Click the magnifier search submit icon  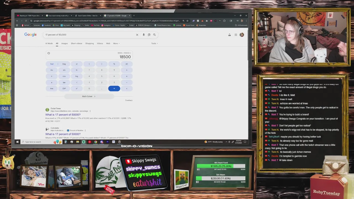coord(154,35)
